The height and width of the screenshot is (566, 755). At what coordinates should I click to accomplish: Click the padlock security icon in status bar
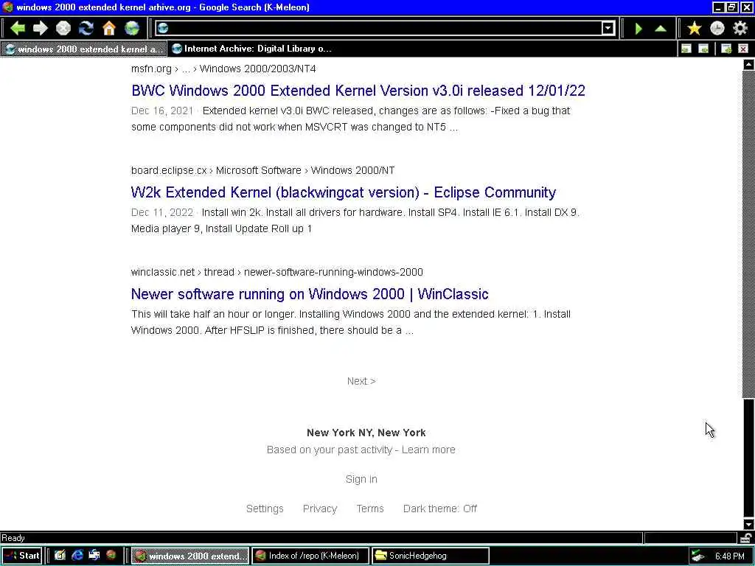(x=746, y=537)
